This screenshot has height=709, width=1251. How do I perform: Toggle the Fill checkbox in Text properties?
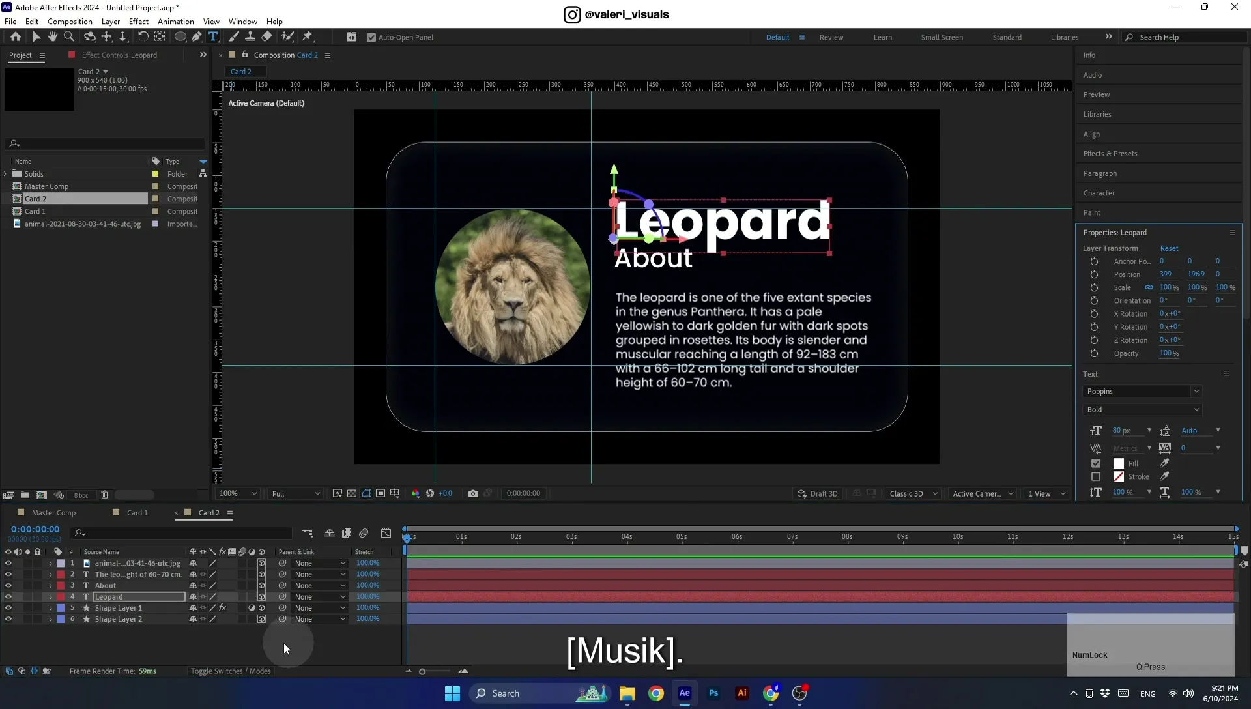tap(1096, 463)
